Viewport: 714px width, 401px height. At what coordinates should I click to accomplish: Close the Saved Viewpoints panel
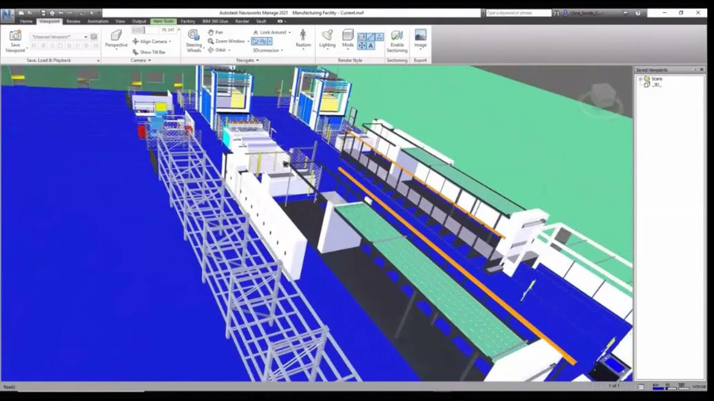(702, 70)
